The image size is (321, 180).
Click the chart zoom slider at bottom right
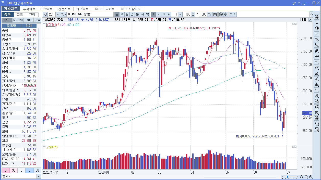click(x=290, y=176)
